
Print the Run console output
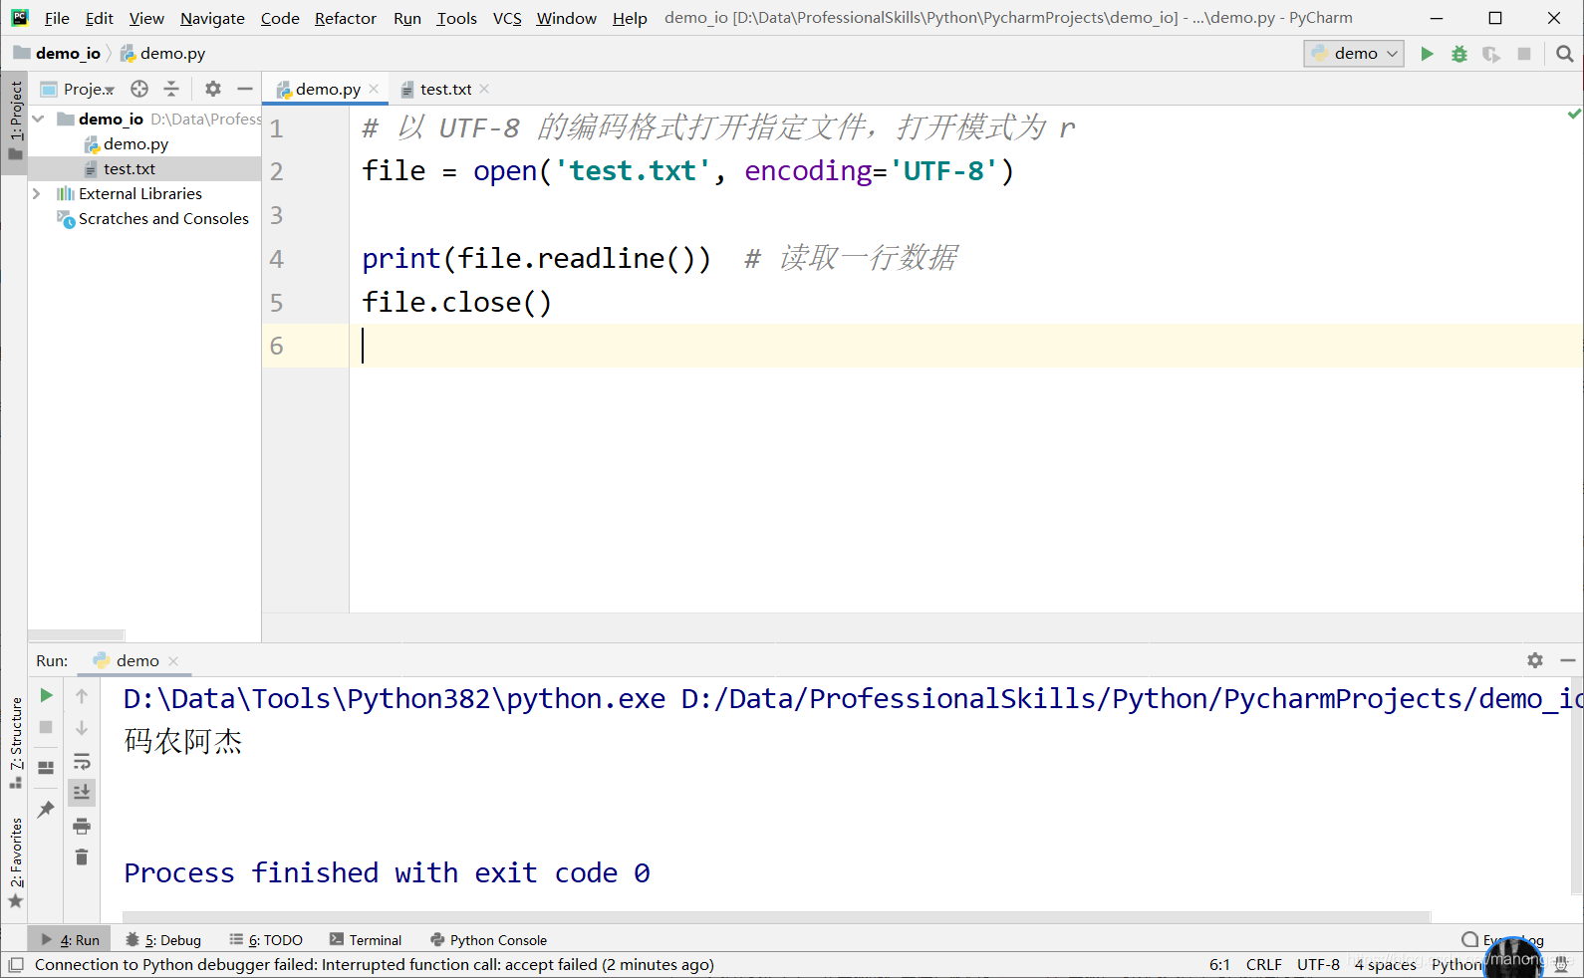point(82,826)
